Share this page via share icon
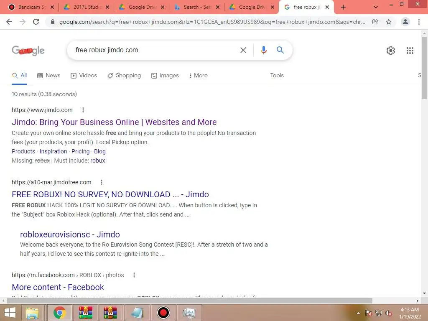428x321 pixels. coord(375,22)
